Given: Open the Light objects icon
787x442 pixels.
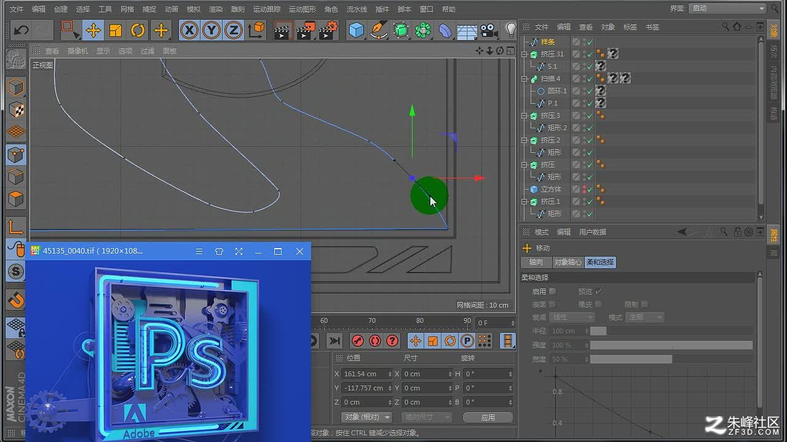Looking at the screenshot, I should [510, 30].
